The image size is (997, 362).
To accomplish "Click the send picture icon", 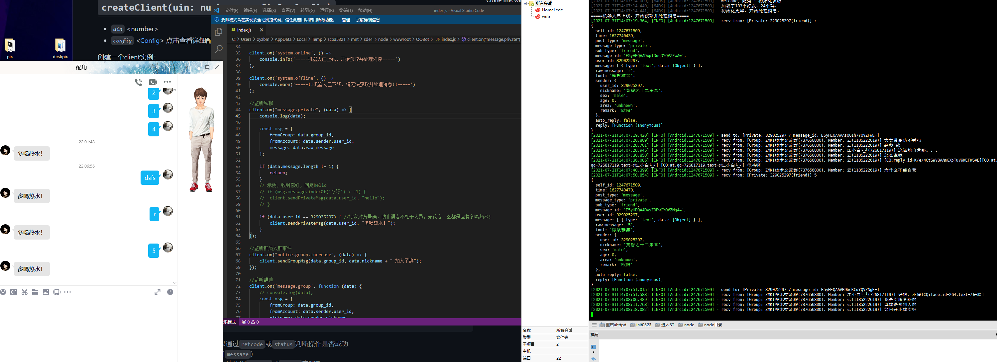I will click(46, 292).
